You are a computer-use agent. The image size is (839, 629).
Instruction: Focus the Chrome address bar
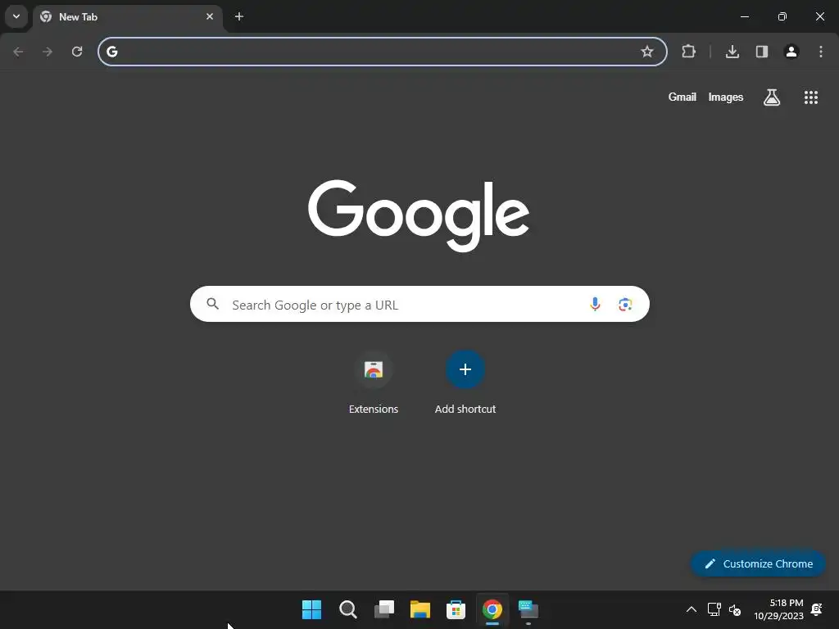382,52
